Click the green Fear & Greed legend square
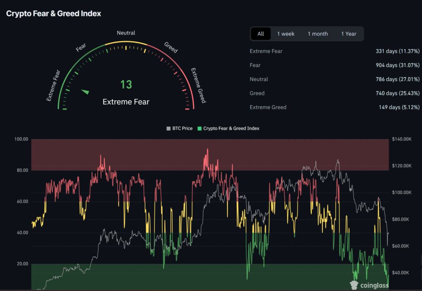422x291 pixels. (200, 128)
